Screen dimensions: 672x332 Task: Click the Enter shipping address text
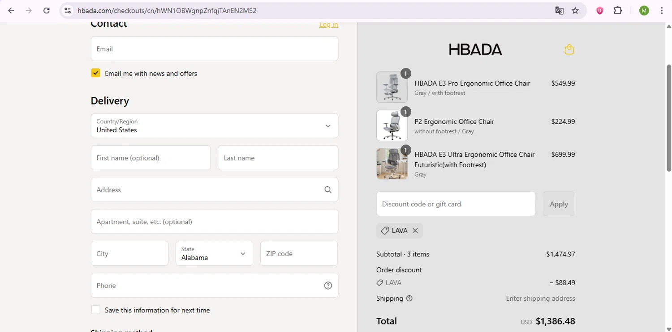click(x=540, y=298)
